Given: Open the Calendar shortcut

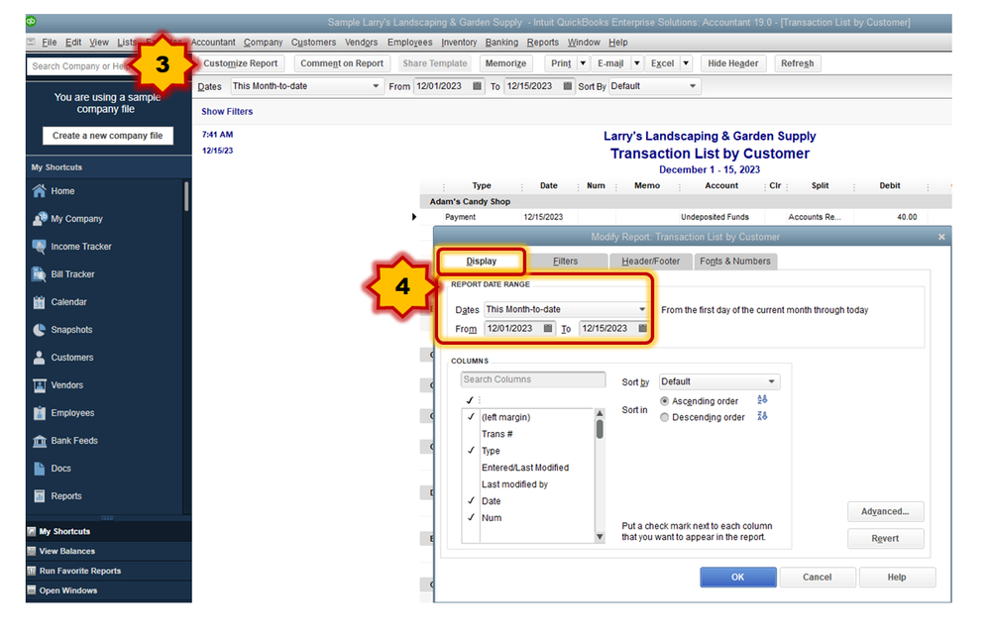Looking at the screenshot, I should point(68,302).
